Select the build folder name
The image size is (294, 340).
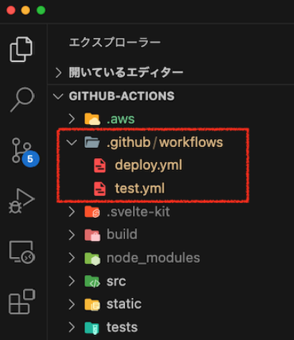122,234
